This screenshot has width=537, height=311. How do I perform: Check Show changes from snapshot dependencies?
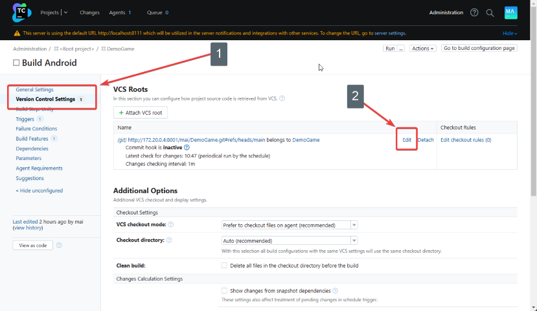[x=224, y=291]
